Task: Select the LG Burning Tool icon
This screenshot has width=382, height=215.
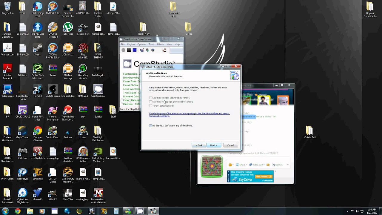Action: click(x=38, y=10)
